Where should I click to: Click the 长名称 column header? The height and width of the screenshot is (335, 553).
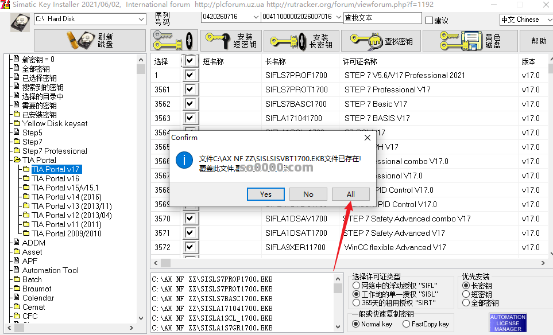(x=276, y=61)
